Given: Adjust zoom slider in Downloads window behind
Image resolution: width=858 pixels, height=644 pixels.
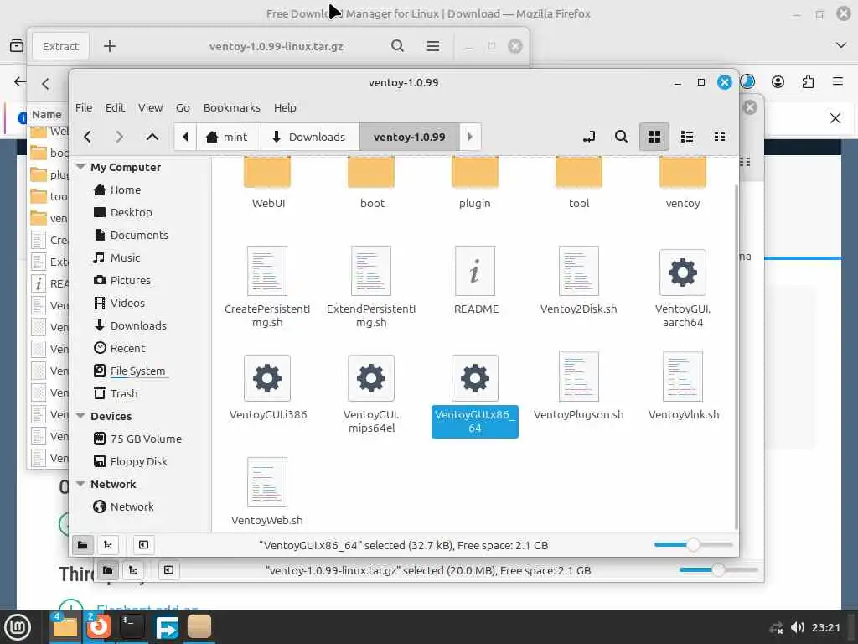Looking at the screenshot, I should (x=718, y=570).
